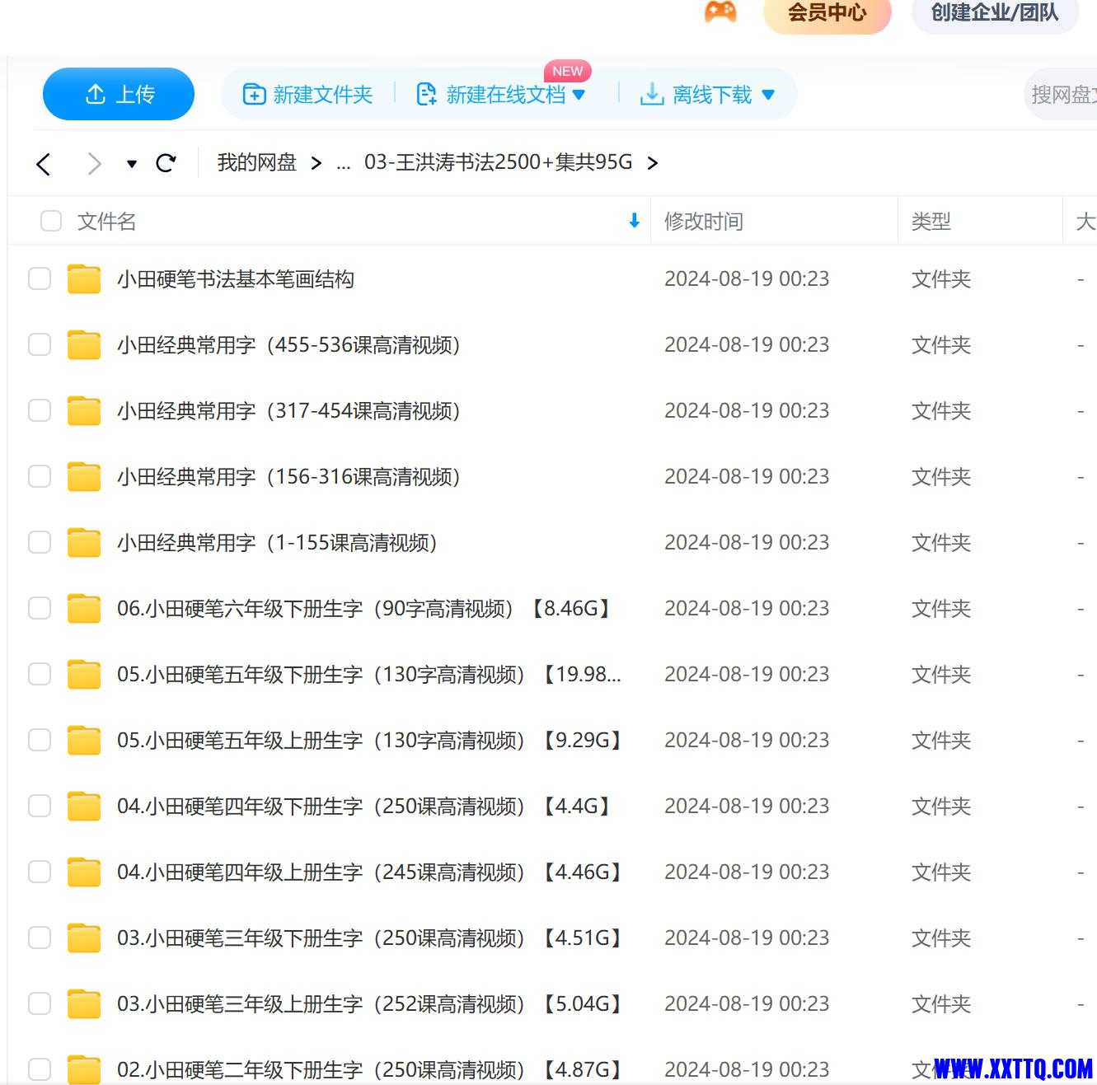This screenshot has width=1097, height=1085.
Task: Select checkbox for 四年级下册生字 folder
Action: 40,806
